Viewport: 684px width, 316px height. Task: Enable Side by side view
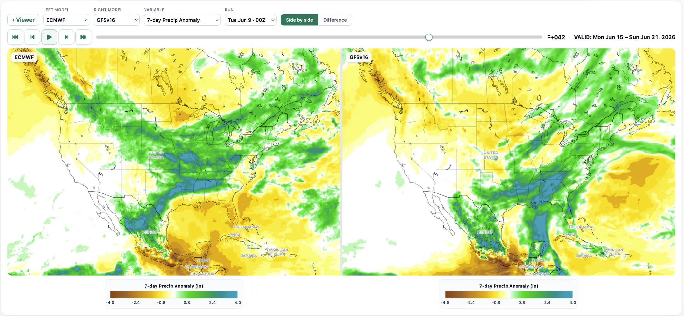click(299, 20)
